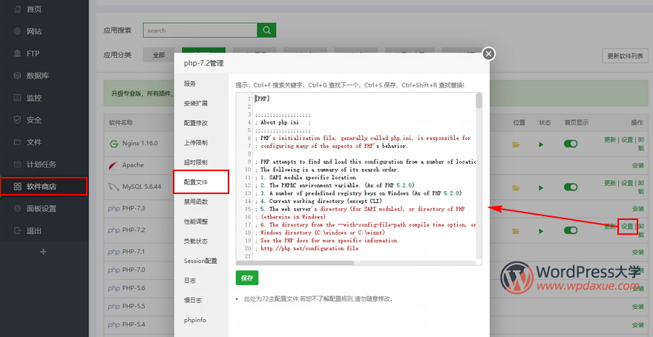This screenshot has width=653, height=337.
Task: Open the phpinfo tab
Action: click(201, 320)
